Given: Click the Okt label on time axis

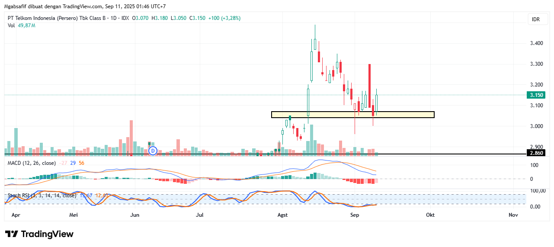Looking at the screenshot, I should click(x=430, y=215).
